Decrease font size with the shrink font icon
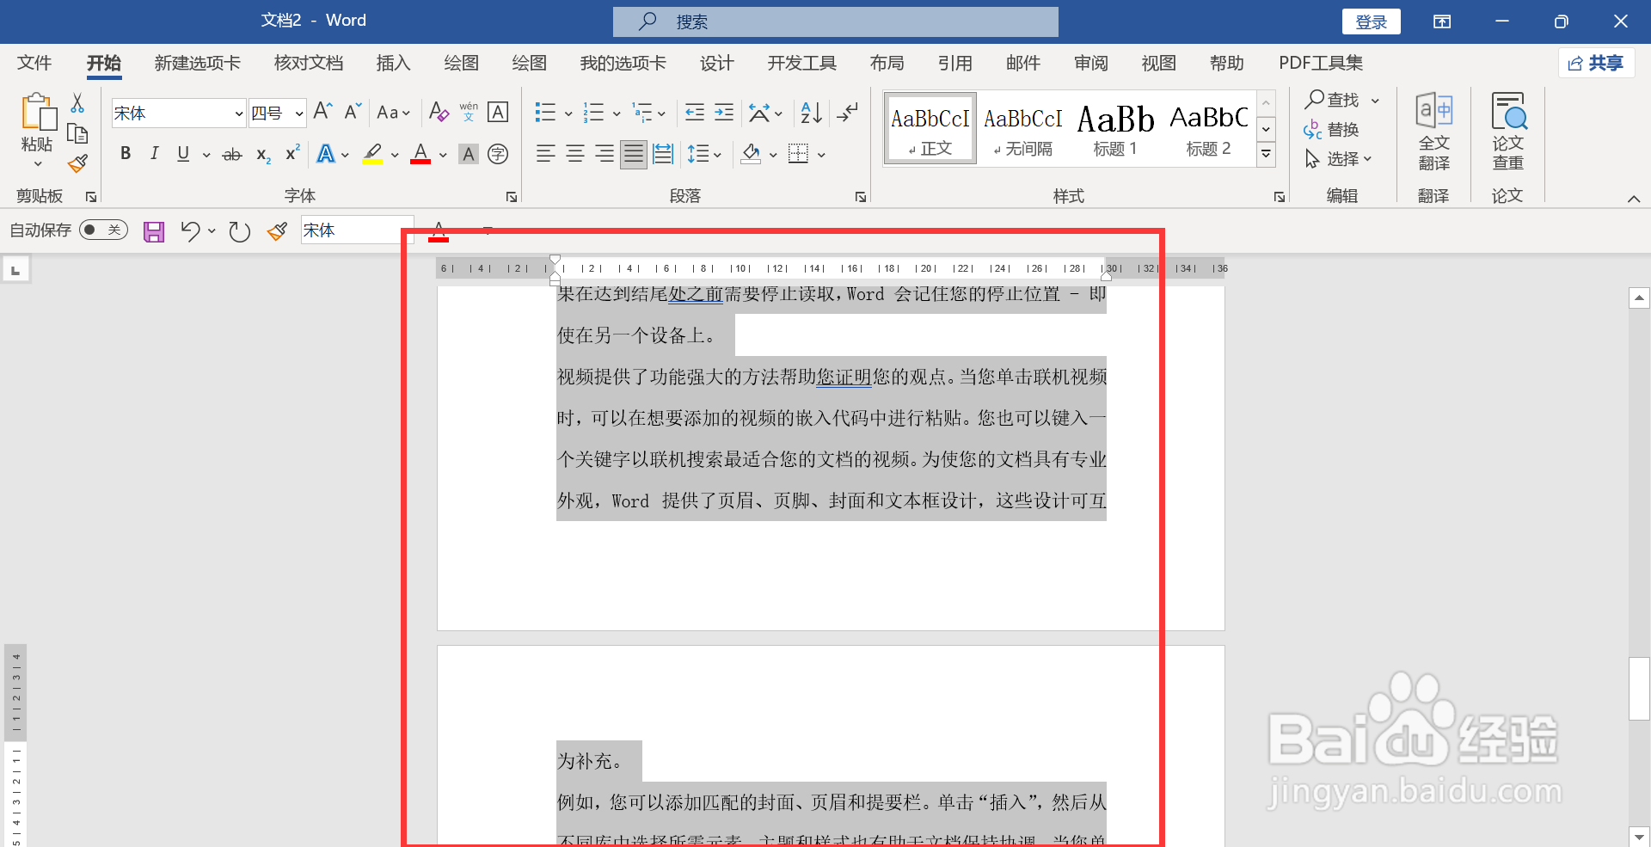Viewport: 1651px width, 847px height. (x=353, y=112)
